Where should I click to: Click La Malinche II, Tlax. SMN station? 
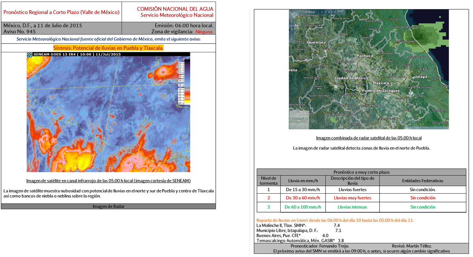[282, 226]
